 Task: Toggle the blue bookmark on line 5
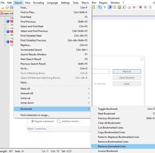coord(8,32)
